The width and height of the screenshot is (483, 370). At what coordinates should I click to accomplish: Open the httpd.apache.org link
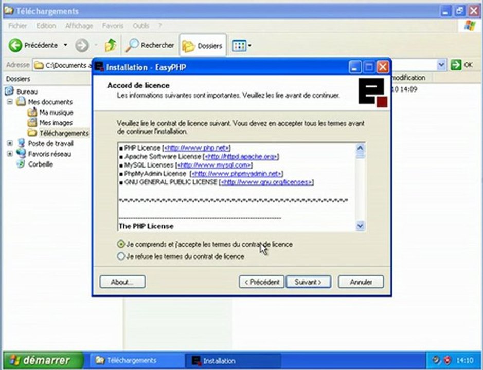point(241,157)
